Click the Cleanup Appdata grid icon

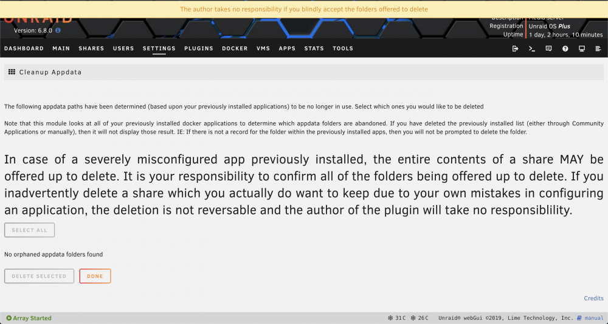tap(12, 72)
